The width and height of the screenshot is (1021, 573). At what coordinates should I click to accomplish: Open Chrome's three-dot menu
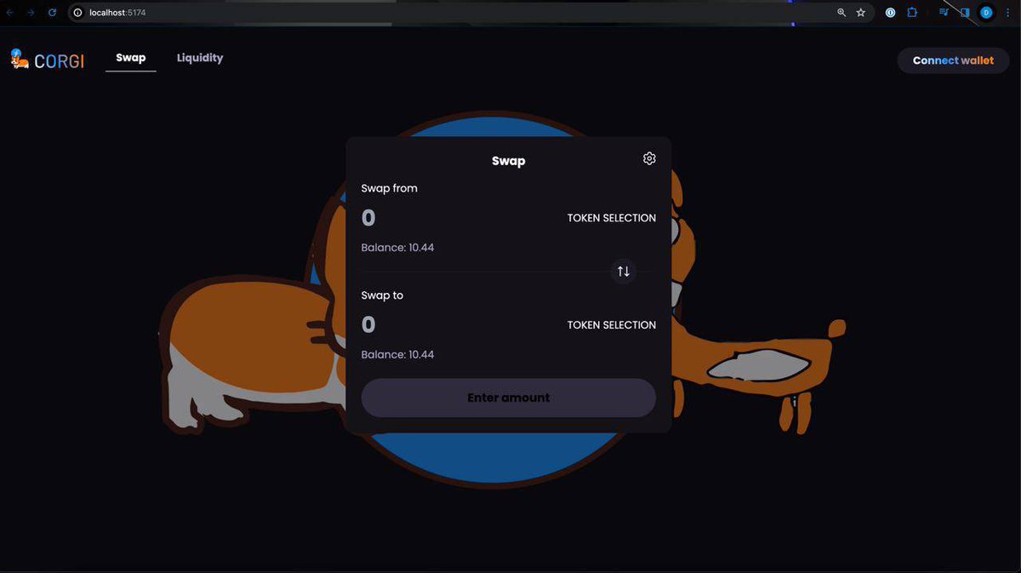coord(1007,12)
